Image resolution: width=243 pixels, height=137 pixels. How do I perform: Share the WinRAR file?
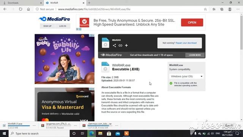coord(114,45)
